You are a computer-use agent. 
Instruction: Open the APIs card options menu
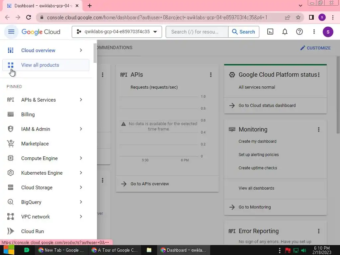pyautogui.click(x=211, y=75)
